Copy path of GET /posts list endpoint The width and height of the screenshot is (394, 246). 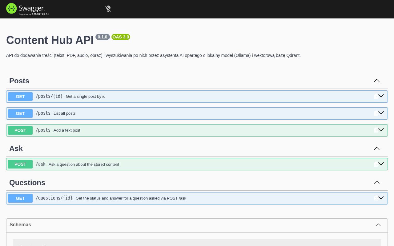(376, 113)
